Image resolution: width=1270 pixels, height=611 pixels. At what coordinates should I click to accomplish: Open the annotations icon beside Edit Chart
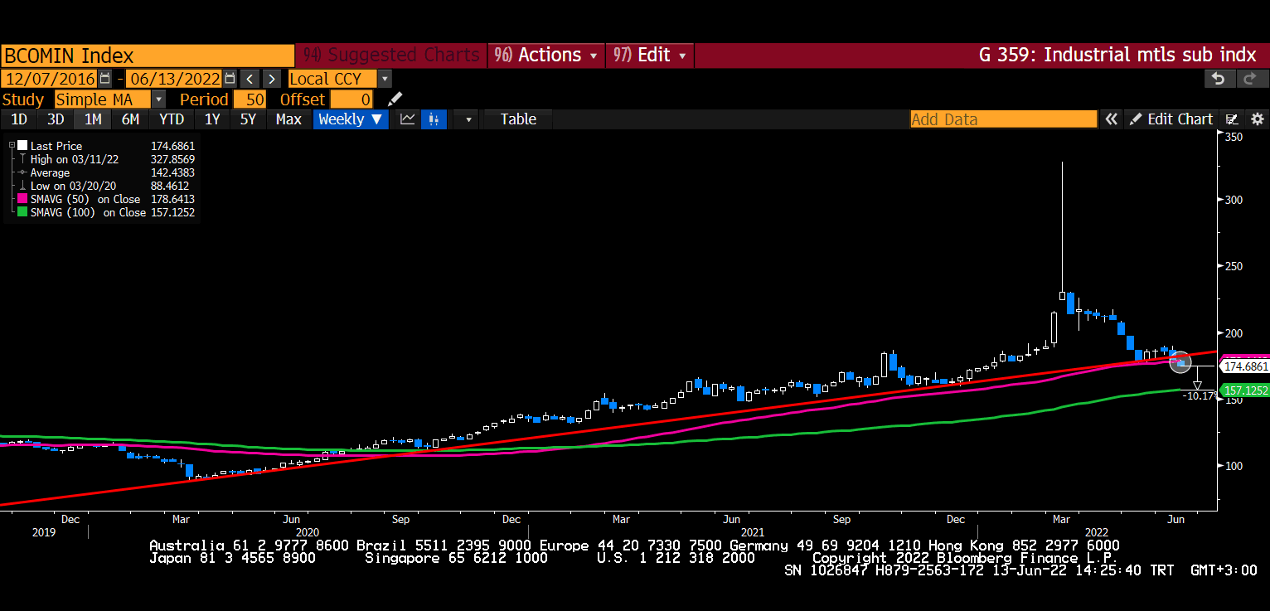[x=1233, y=119]
